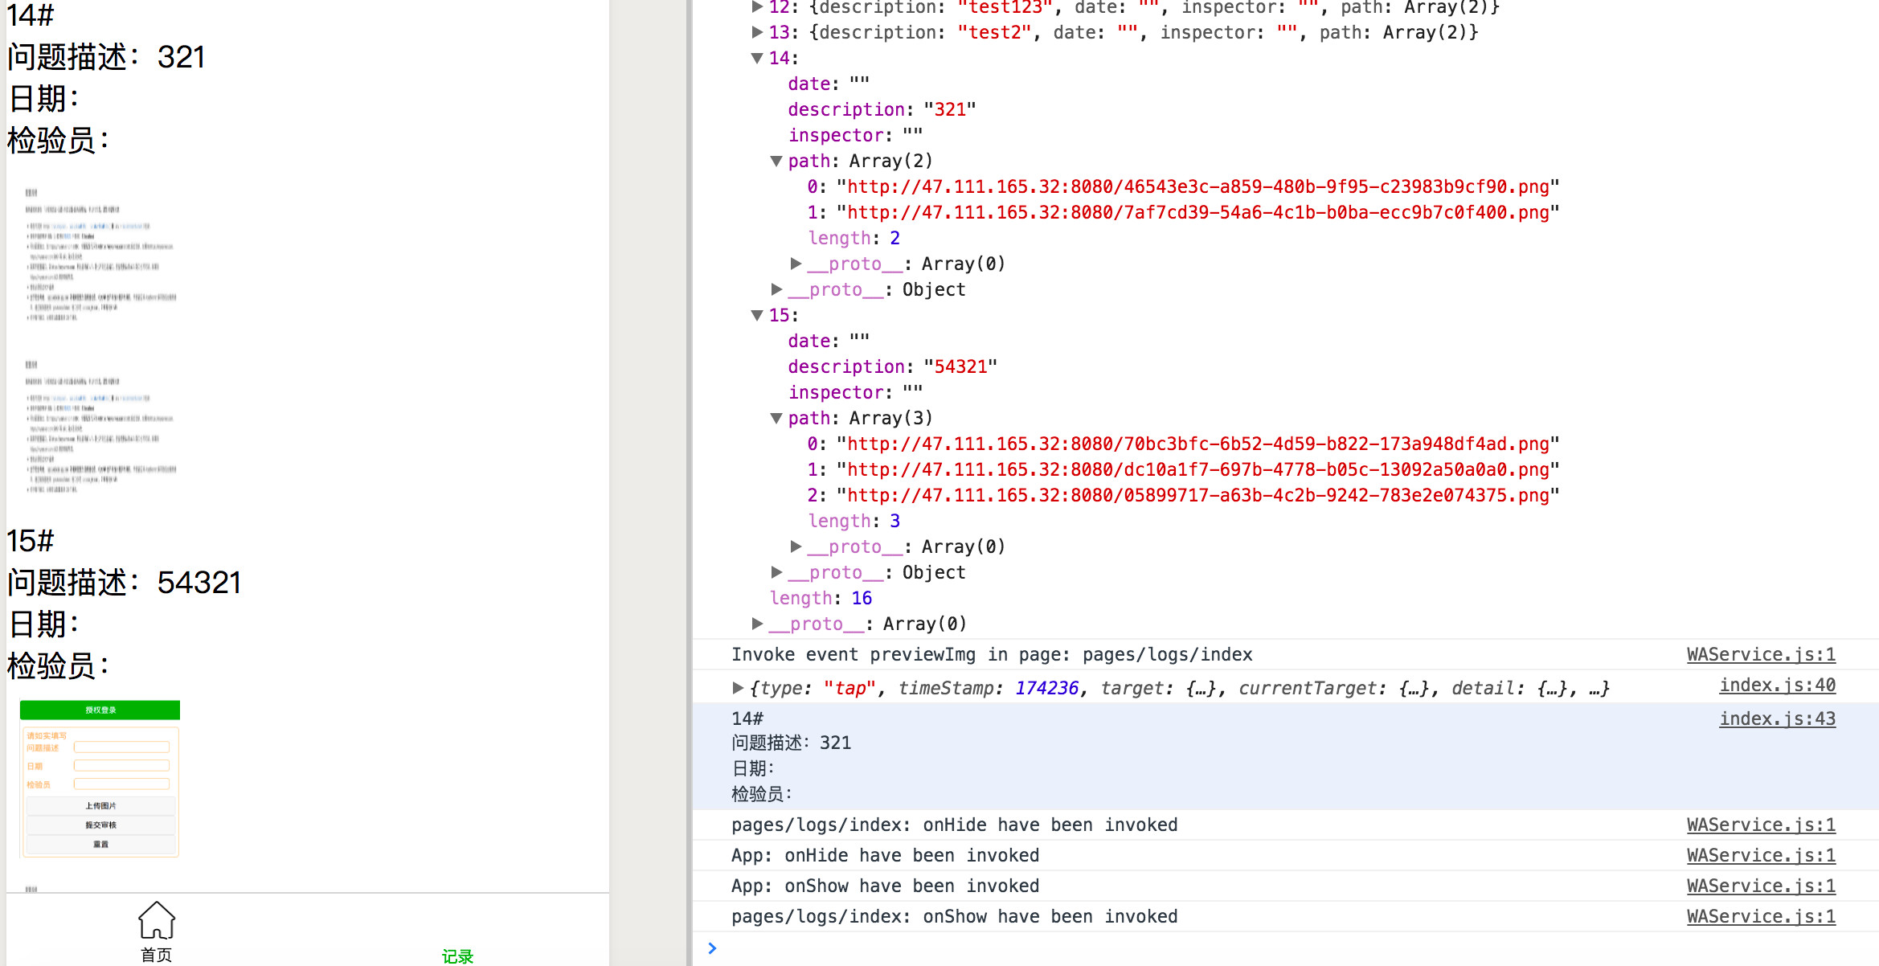This screenshot has height=966, width=1879.
Task: Open WAService.js:1 link beside previewImg log
Action: tap(1760, 654)
